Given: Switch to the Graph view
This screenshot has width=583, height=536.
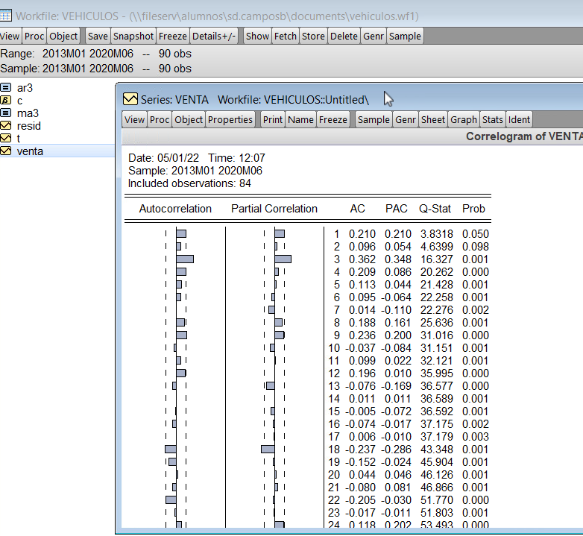Looking at the screenshot, I should click(x=464, y=119).
